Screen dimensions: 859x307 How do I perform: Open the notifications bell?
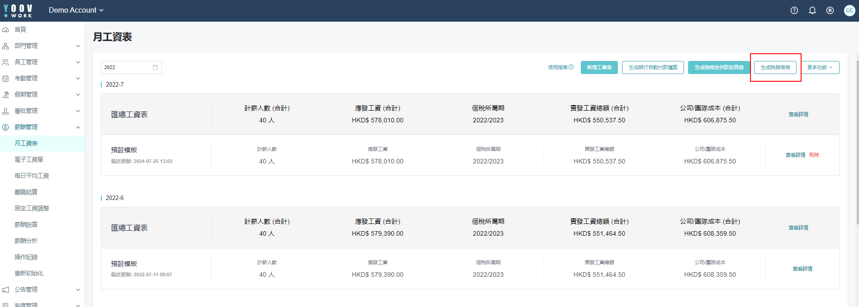point(812,10)
